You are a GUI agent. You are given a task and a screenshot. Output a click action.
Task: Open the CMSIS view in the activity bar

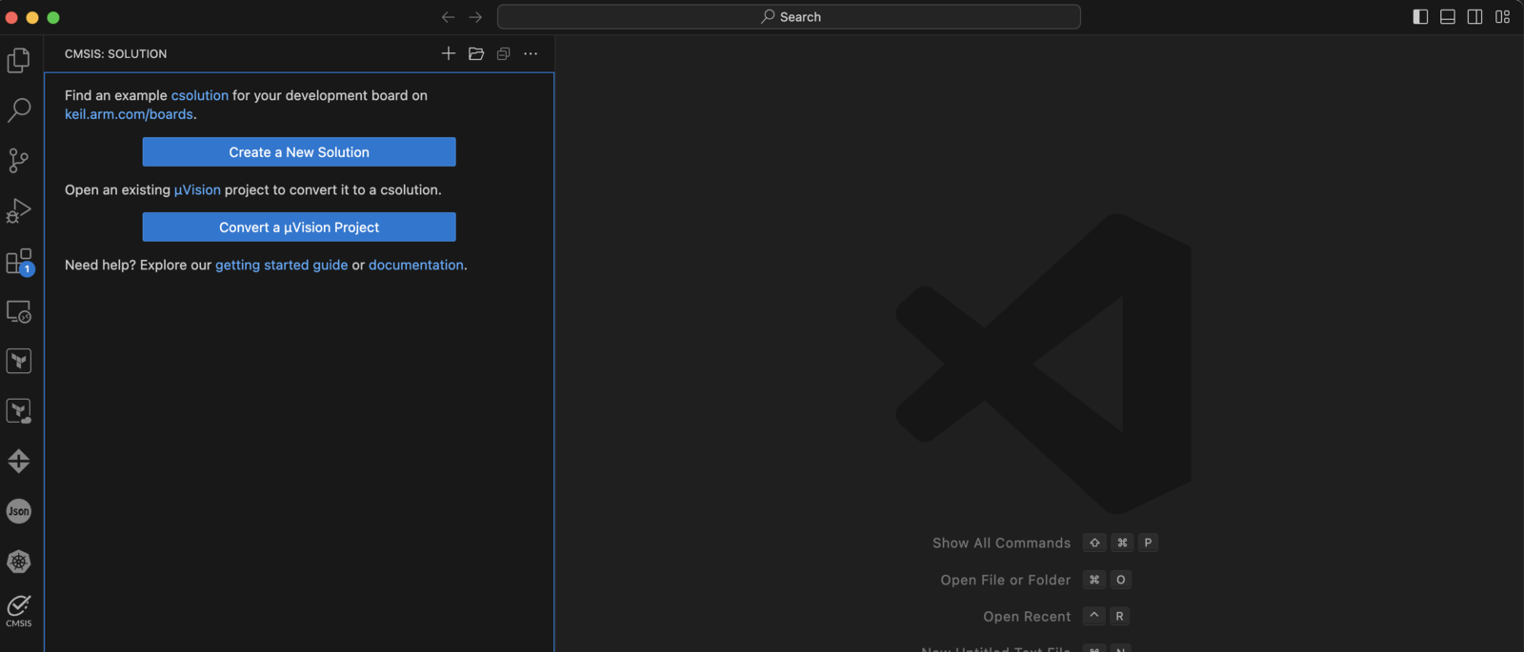coord(18,611)
